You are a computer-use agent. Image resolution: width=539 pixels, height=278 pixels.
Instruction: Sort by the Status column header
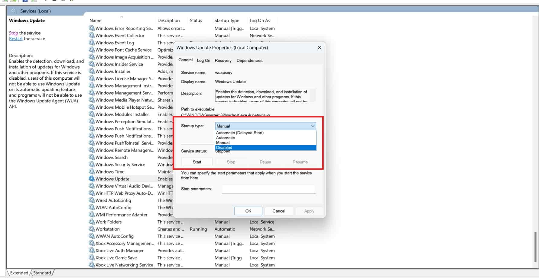point(196,20)
